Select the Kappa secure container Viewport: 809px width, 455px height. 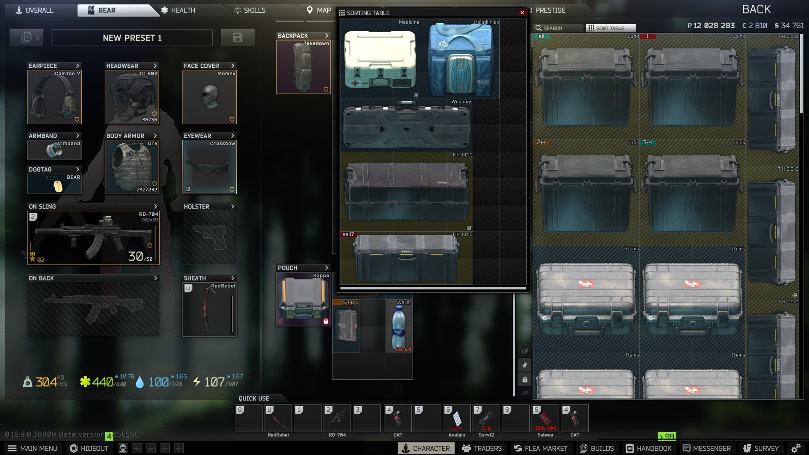coord(303,299)
